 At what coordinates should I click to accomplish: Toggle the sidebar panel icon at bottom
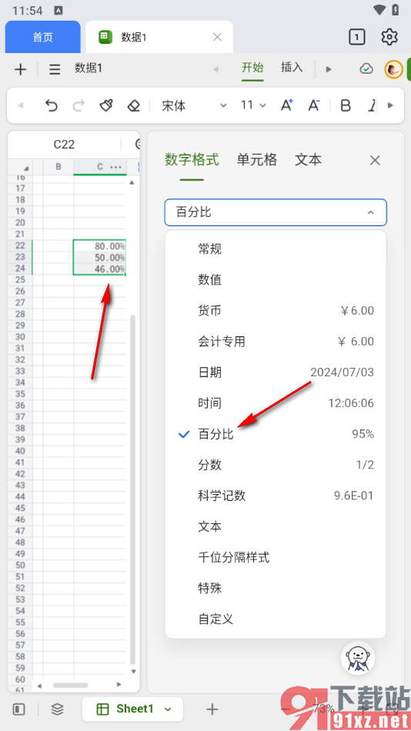pyautogui.click(x=18, y=709)
